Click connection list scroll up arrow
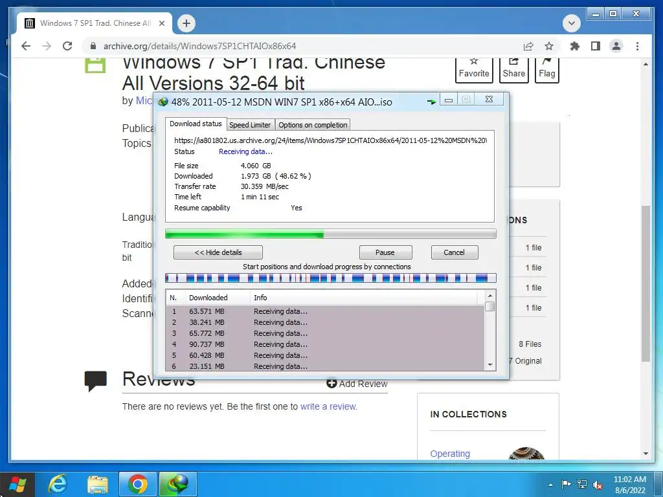Viewport: 663px width, 497px height. coord(490,295)
